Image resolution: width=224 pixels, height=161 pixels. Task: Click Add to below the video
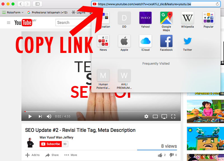click(x=32, y=155)
